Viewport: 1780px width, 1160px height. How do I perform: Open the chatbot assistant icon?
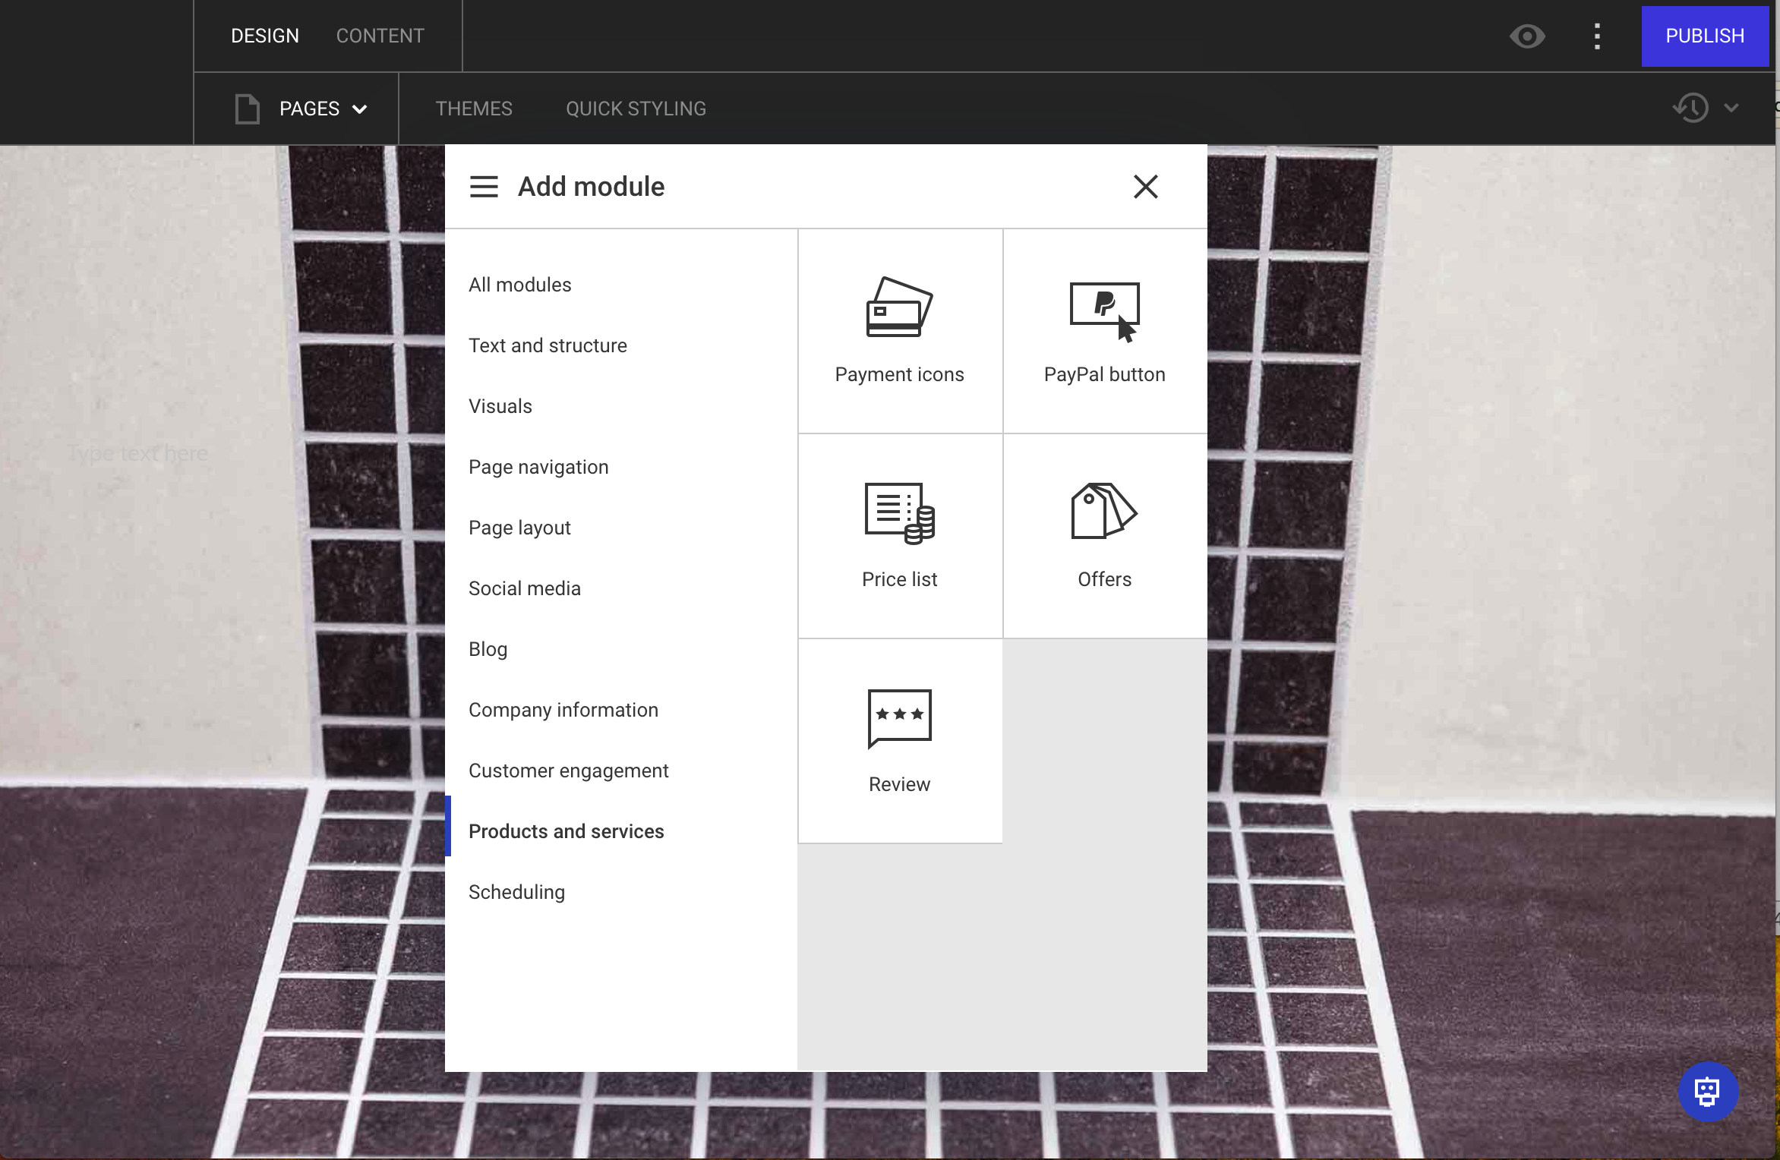click(1708, 1092)
